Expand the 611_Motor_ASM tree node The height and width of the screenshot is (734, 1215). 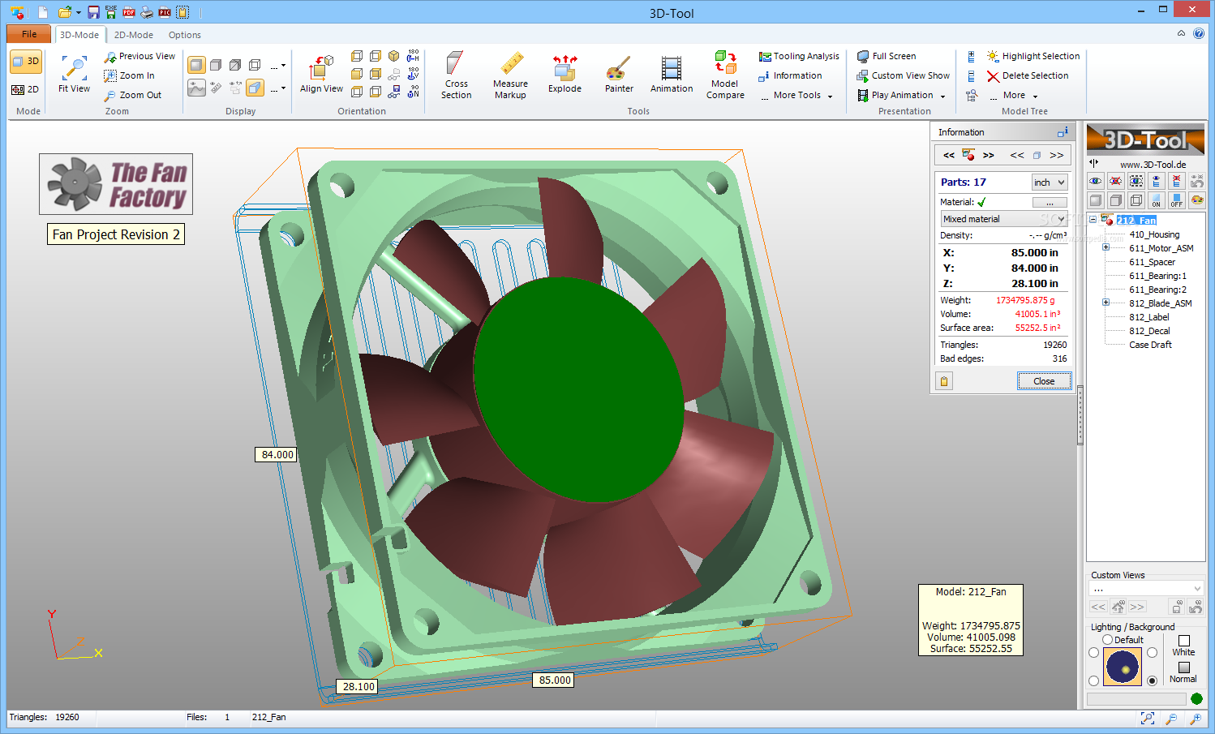pos(1106,247)
